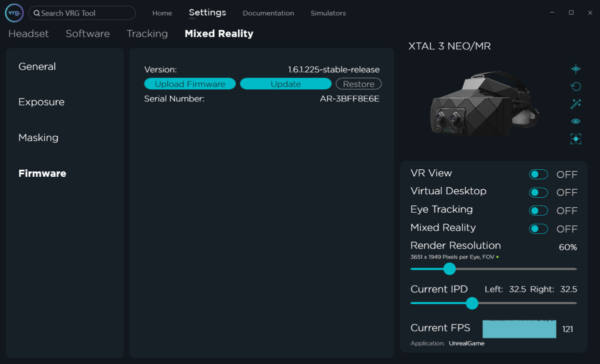The height and width of the screenshot is (364, 600).
Task: Open the Documentation menu item
Action: coord(268,13)
